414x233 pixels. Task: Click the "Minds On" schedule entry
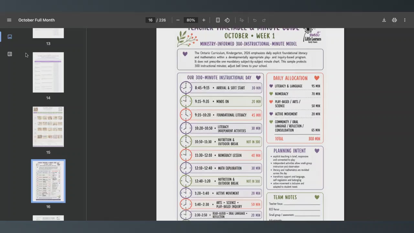pos(223,102)
